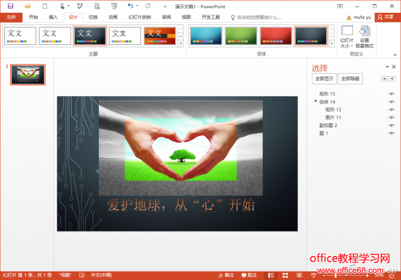The image size is (401, 280).
Task: Open the 文件 (File) tab
Action: 11,17
